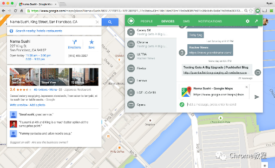Screen dimensions: 275x168
Task: Click the Pushbullet extension icon in Chrome toolbar
Action: point(257,11)
